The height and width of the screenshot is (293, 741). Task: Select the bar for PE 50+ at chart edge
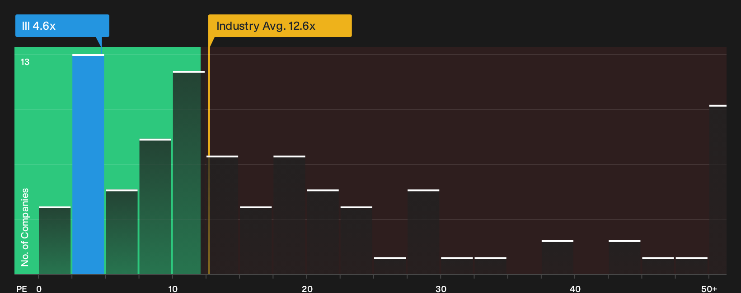(x=718, y=190)
